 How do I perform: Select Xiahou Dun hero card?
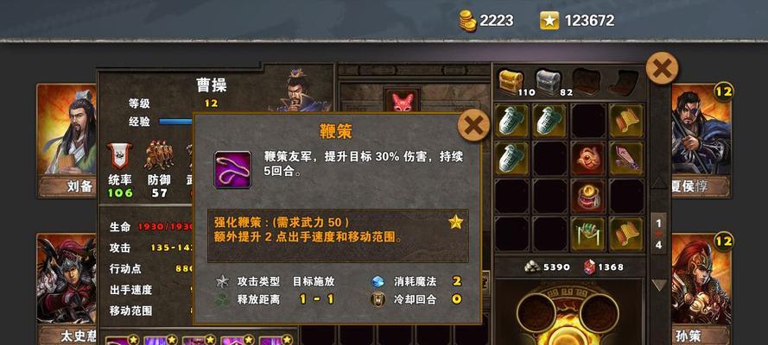(x=701, y=141)
